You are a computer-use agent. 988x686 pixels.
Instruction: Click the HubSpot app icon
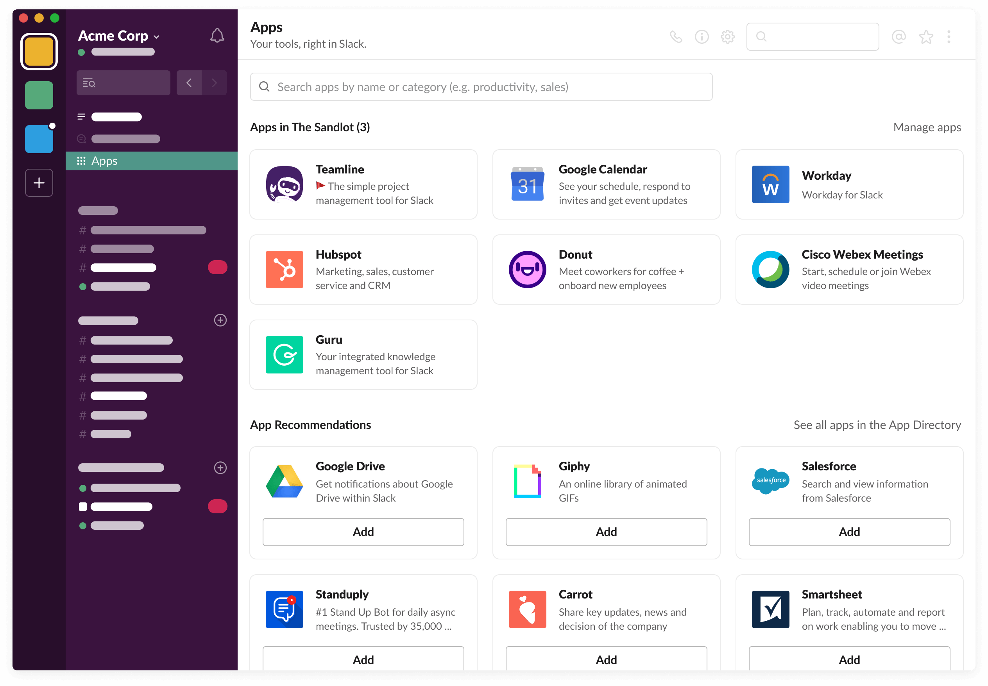coord(285,270)
